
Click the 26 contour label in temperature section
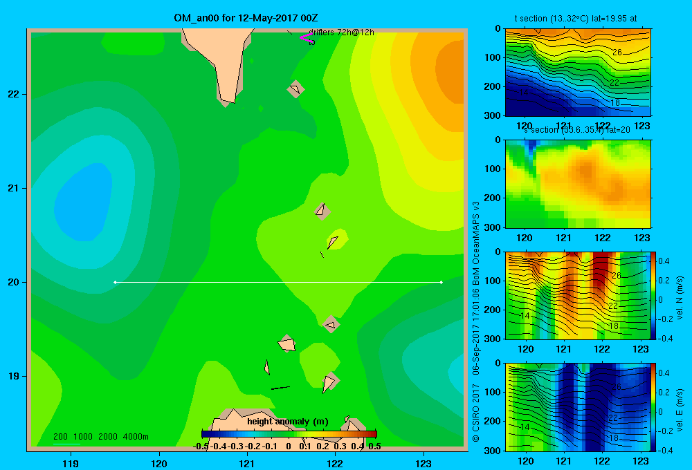click(617, 53)
